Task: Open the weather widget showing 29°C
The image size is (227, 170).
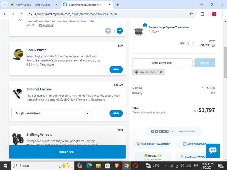Action: click(153, 166)
